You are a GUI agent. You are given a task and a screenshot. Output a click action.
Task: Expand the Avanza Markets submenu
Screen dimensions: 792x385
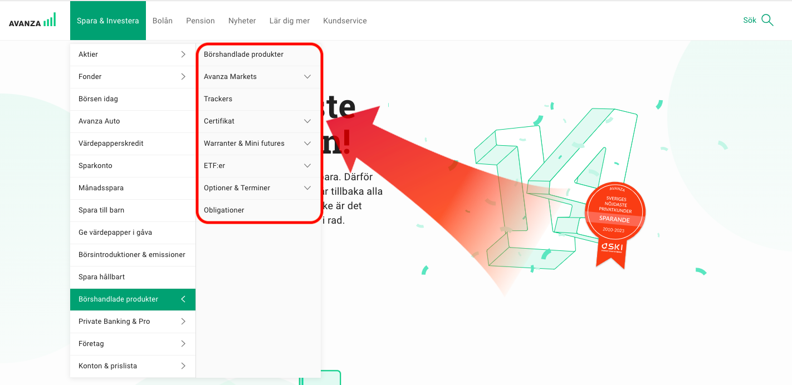click(307, 77)
